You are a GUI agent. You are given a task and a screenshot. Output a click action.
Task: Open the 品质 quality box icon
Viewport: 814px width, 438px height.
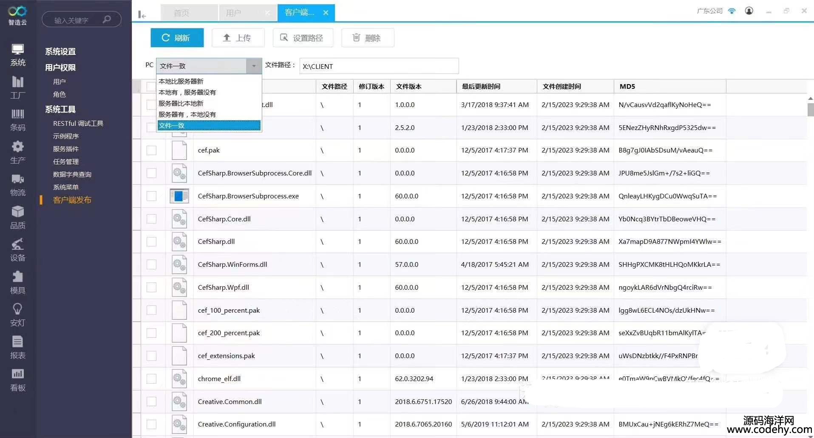[x=17, y=217]
